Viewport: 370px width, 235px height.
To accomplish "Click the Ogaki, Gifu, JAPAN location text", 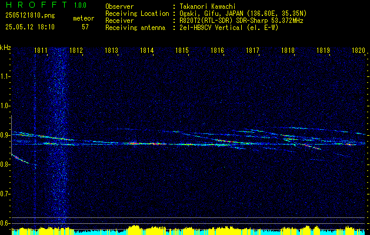I will [243, 14].
